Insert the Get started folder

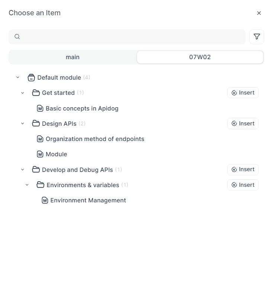coord(243,93)
